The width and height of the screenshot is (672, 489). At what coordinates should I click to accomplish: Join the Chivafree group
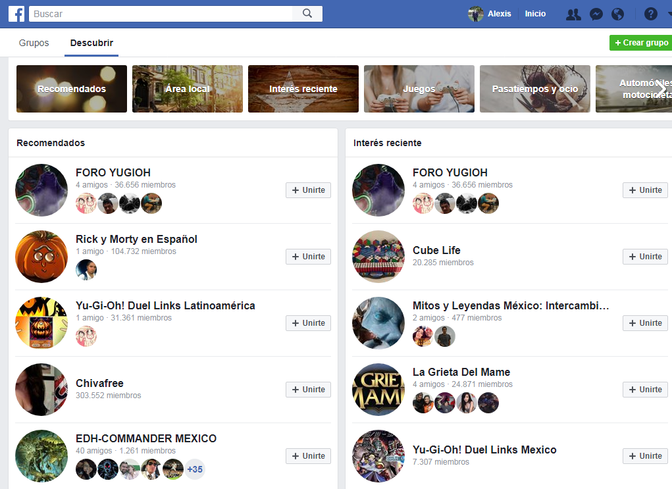[x=308, y=389]
